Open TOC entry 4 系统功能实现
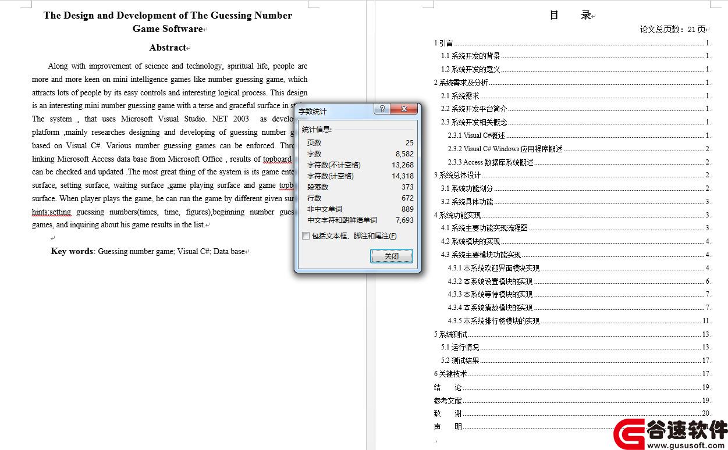Viewport: 728px width, 450px height. coord(572,215)
